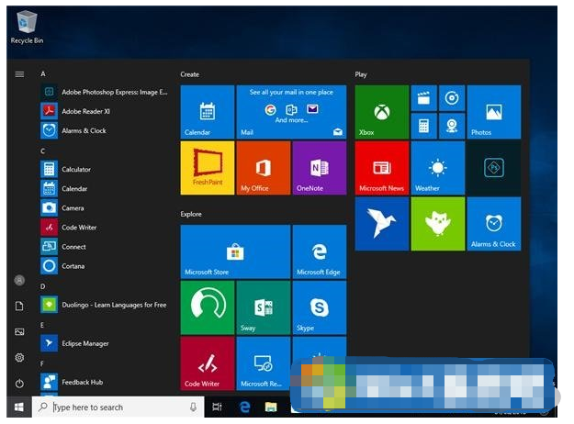Launch the Microsoft Store tile
This screenshot has width=574, height=424.
coord(235,251)
